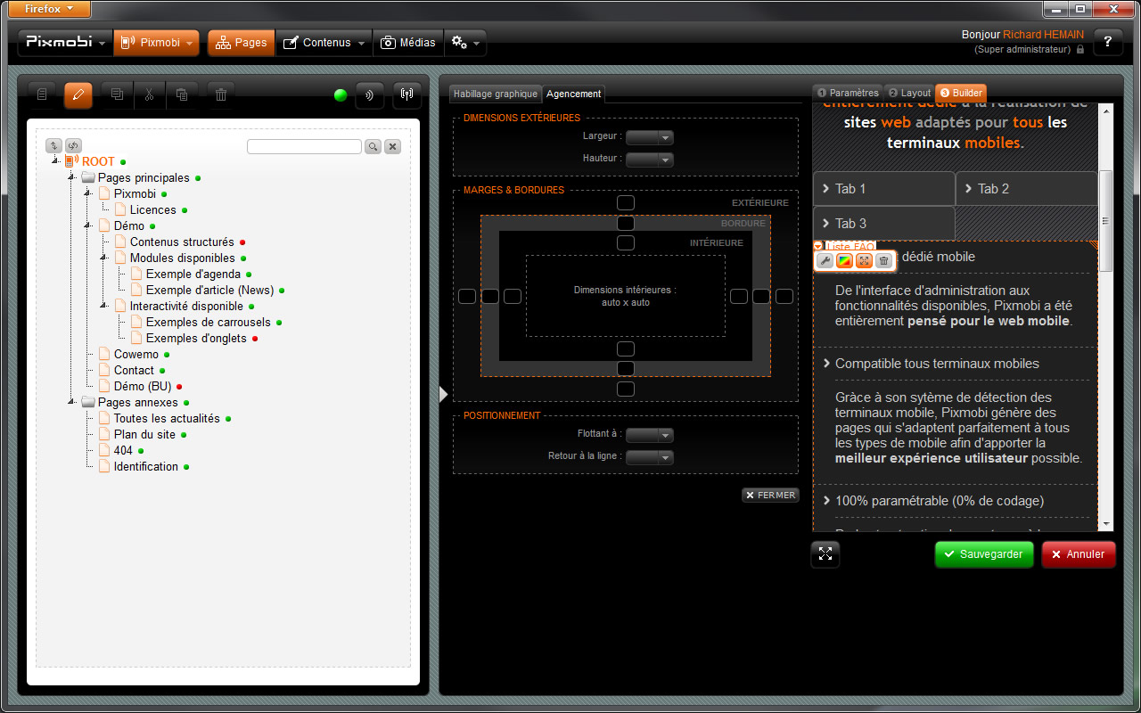Click the top exterior margin box
This screenshot has height=713, width=1141.
[626, 202]
